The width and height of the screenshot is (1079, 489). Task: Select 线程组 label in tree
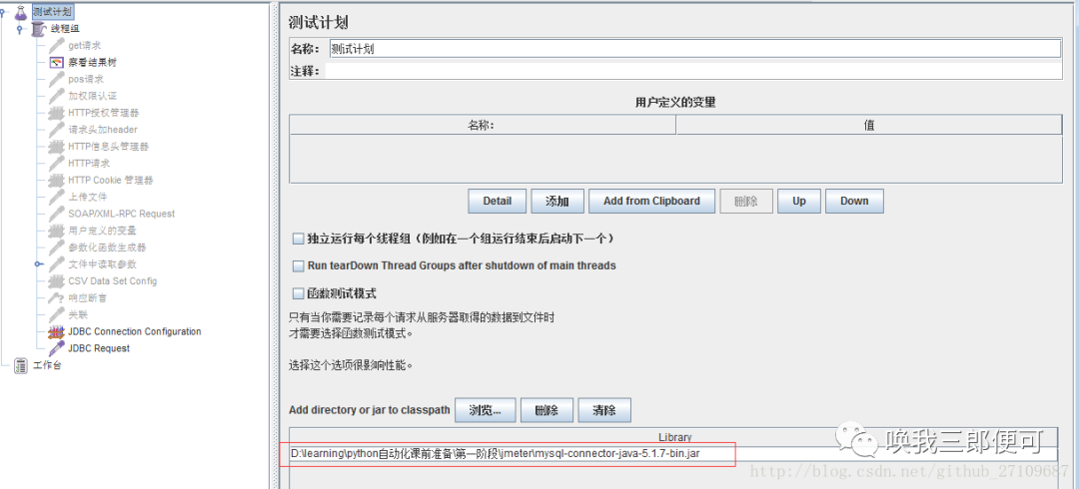tap(65, 29)
